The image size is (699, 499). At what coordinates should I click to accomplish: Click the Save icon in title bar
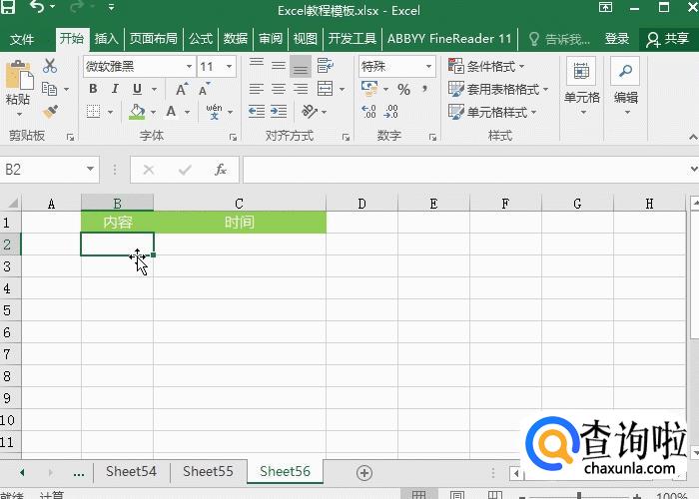pyautogui.click(x=8, y=6)
